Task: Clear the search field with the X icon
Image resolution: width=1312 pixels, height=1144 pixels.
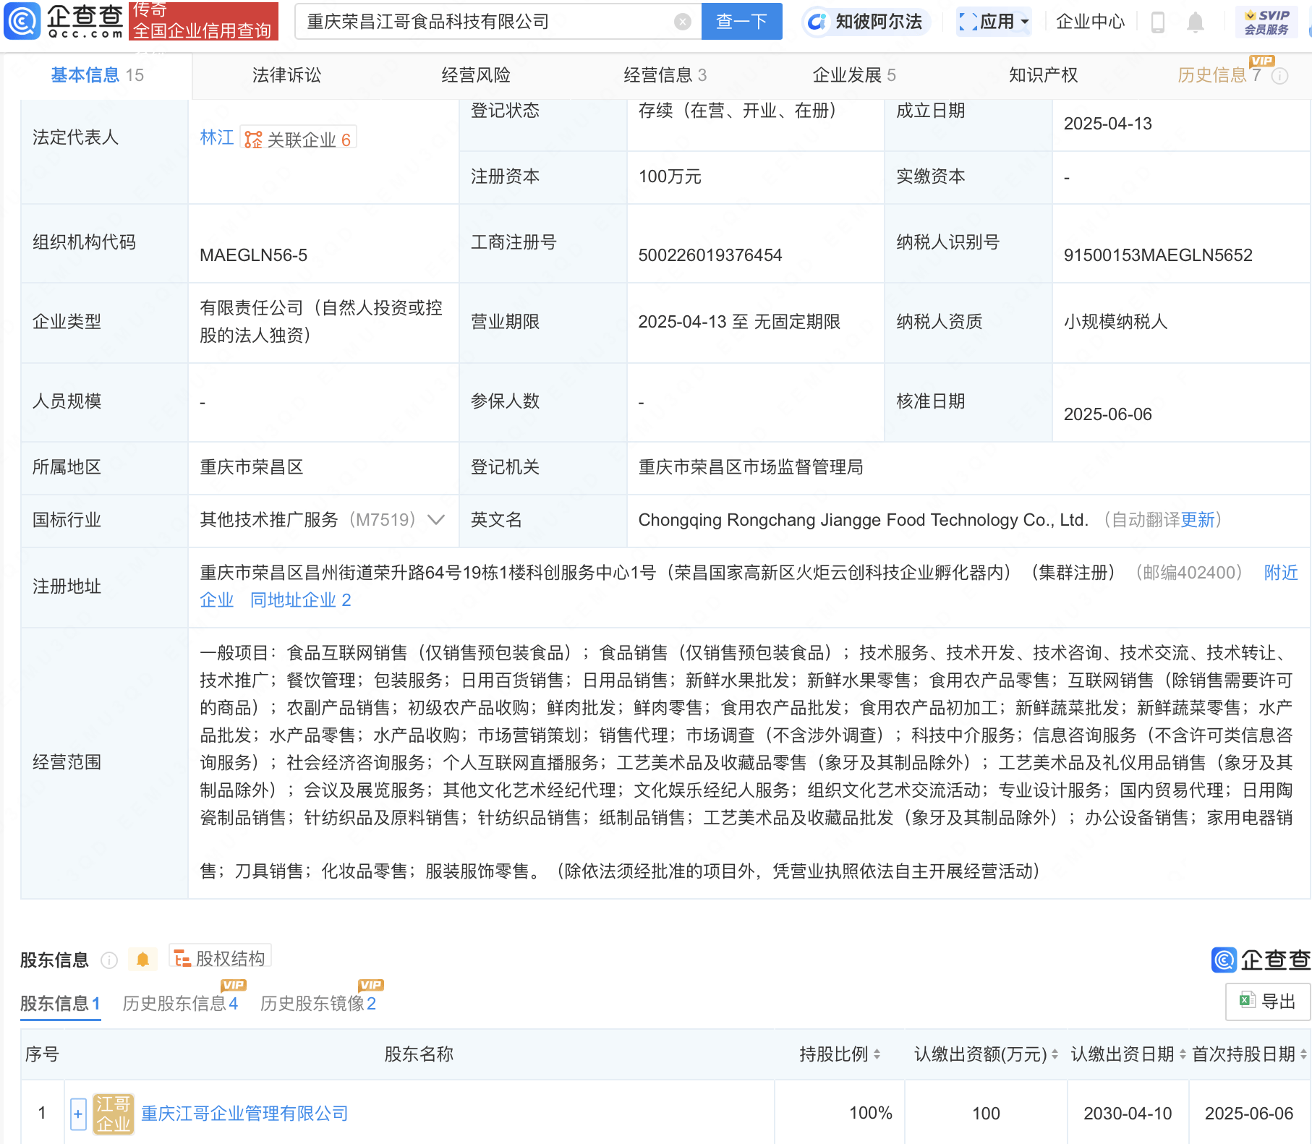Action: point(682,22)
